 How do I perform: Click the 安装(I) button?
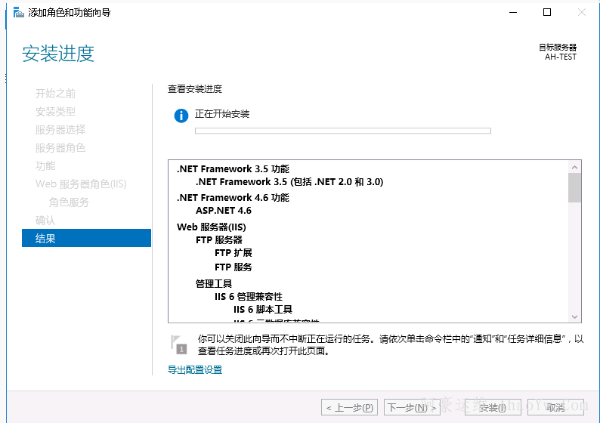(x=493, y=408)
